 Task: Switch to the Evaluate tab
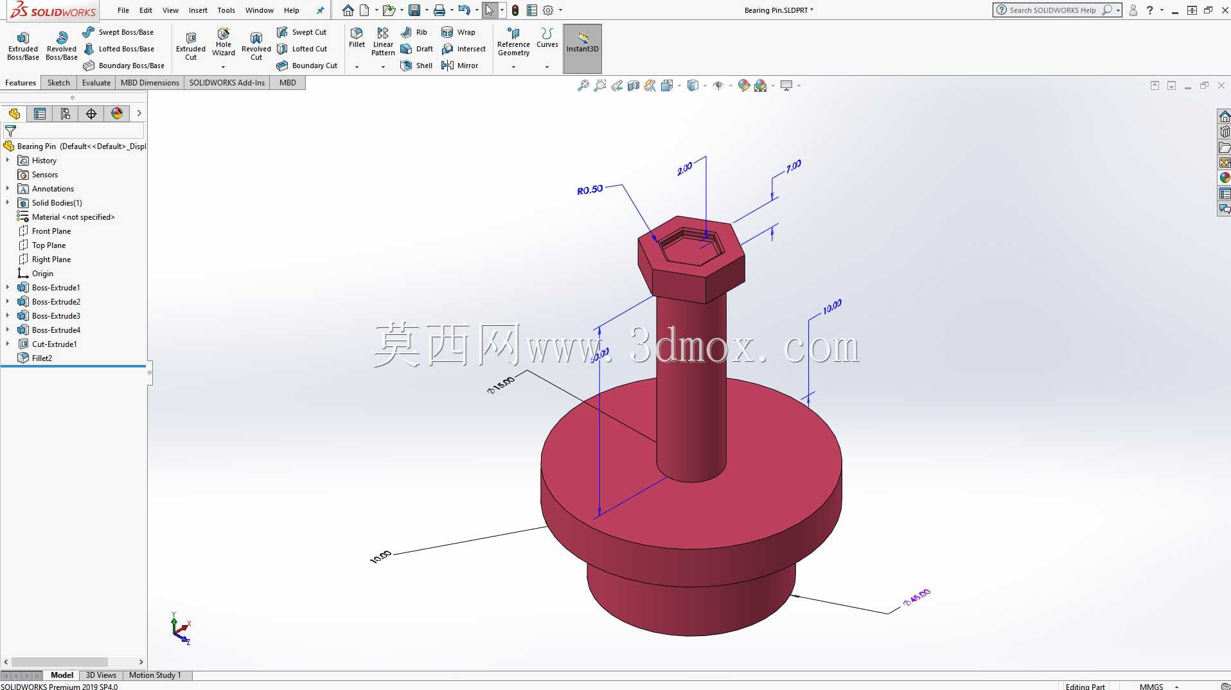(96, 83)
